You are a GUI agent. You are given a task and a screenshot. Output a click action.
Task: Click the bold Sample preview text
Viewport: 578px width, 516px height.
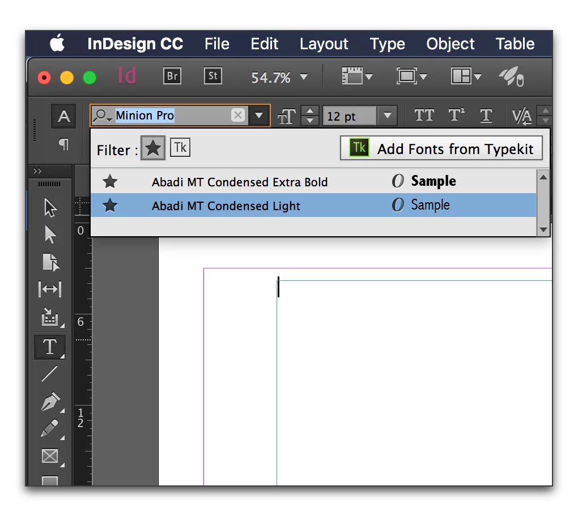(433, 181)
